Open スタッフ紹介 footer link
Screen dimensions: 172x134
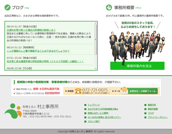coord(94,122)
